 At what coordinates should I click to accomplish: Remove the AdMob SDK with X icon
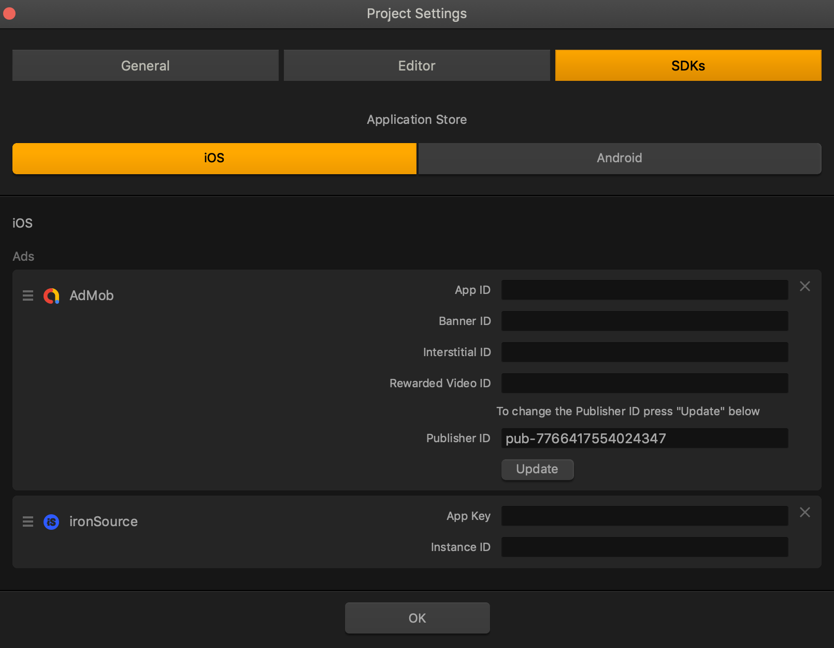click(x=804, y=287)
